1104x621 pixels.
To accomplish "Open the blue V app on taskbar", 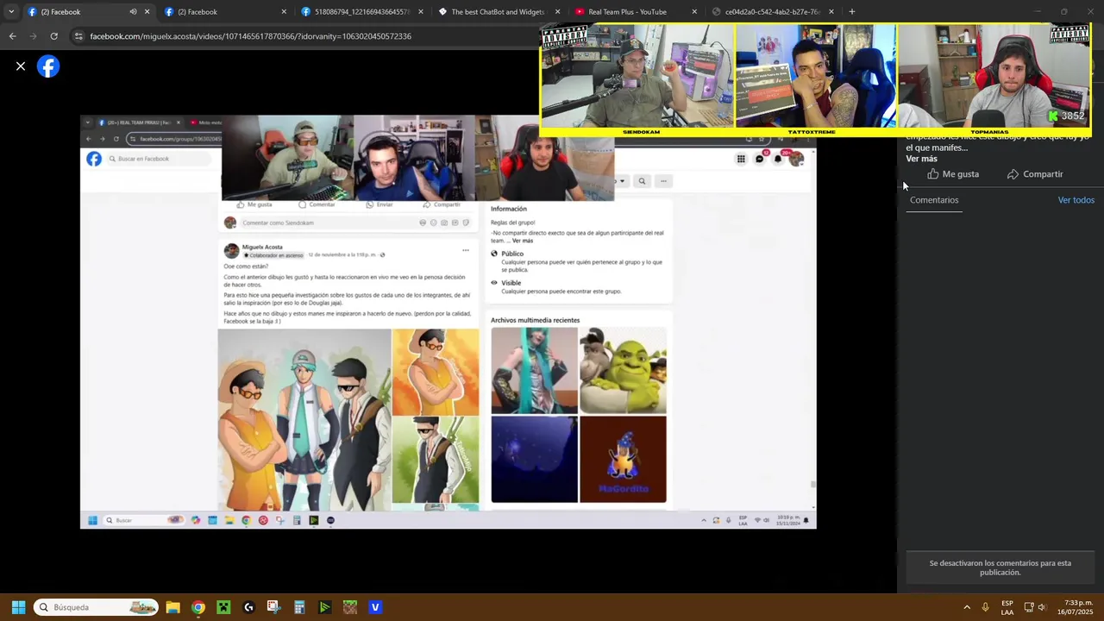I will (x=375, y=607).
